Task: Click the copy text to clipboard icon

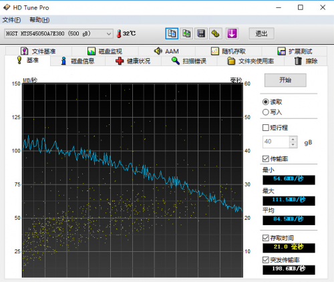Action: click(x=172, y=33)
